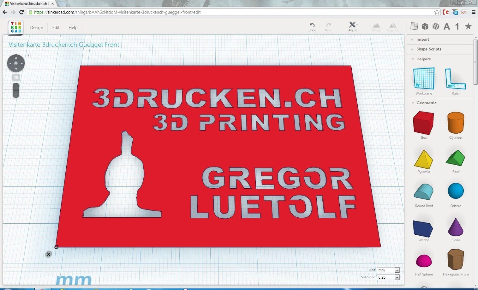Open the number shapes (1) category

[457, 26]
